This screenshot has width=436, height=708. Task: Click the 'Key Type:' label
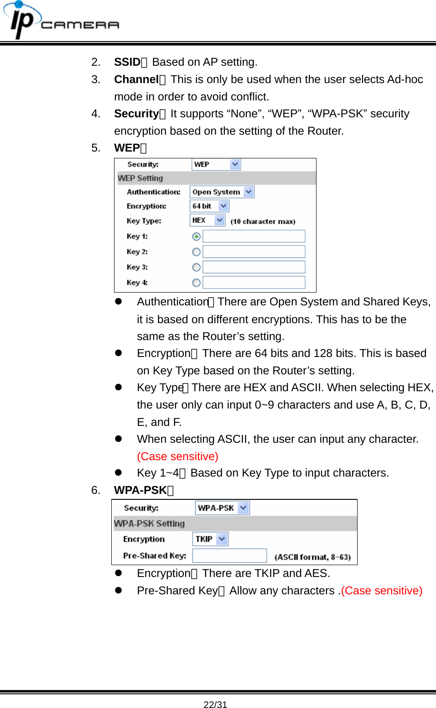point(144,221)
